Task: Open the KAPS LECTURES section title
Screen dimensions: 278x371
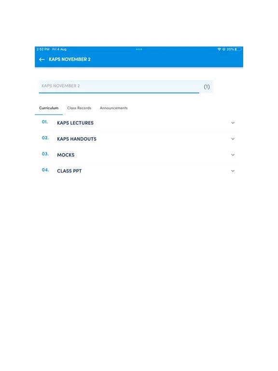Action: click(75, 123)
